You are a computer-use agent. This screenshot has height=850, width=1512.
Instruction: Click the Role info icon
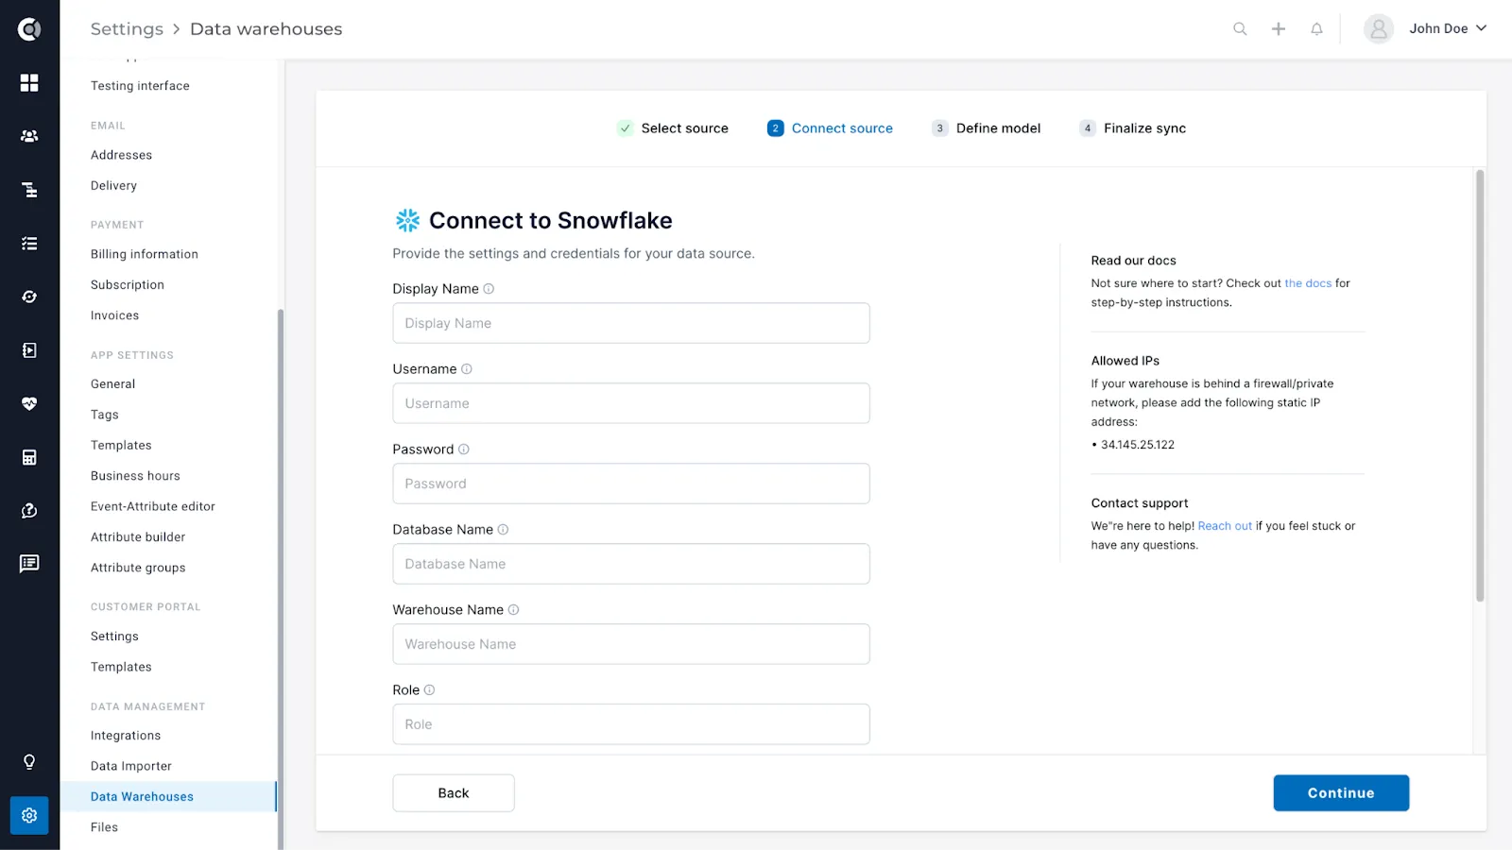[x=429, y=690]
